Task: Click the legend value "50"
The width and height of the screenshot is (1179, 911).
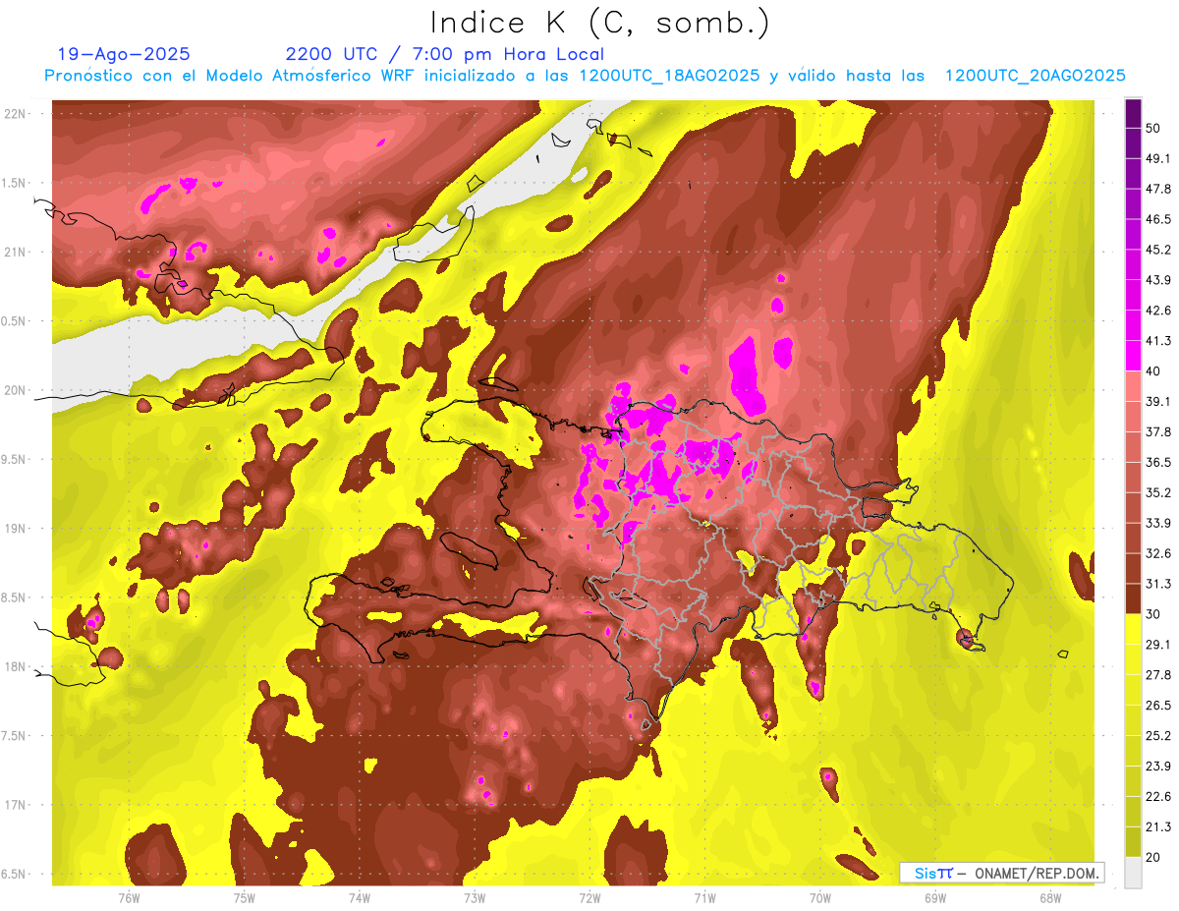Action: (1153, 128)
